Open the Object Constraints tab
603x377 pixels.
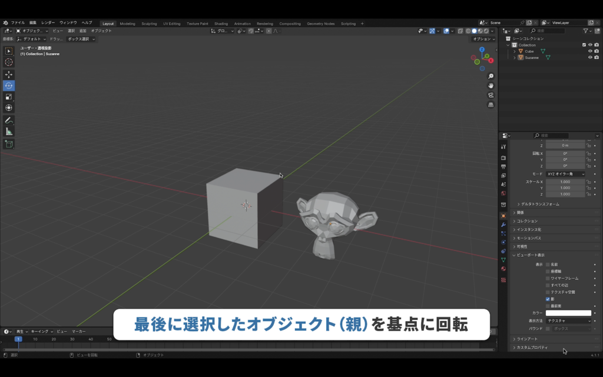tap(503, 251)
